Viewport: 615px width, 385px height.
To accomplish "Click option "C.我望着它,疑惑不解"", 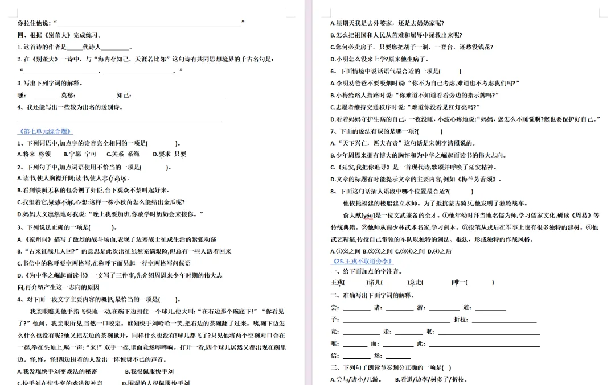I will click(x=101, y=202).
